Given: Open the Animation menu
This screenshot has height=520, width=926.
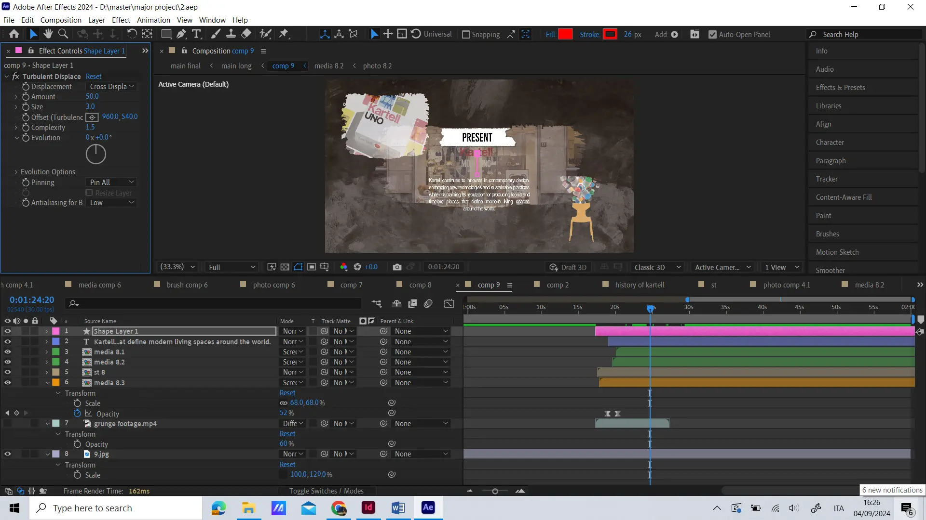Looking at the screenshot, I should [153, 20].
